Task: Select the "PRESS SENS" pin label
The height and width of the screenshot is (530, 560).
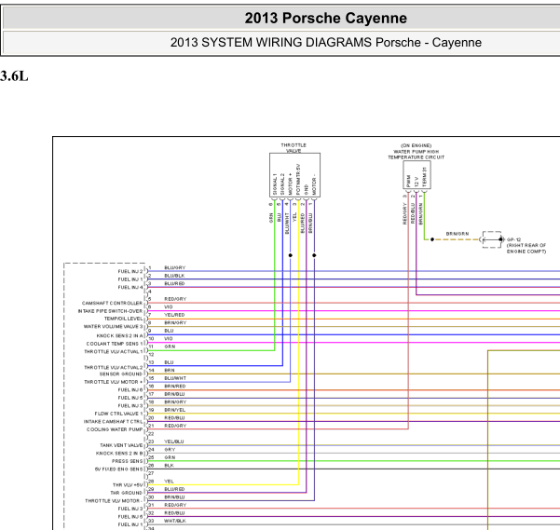Action: (x=127, y=461)
